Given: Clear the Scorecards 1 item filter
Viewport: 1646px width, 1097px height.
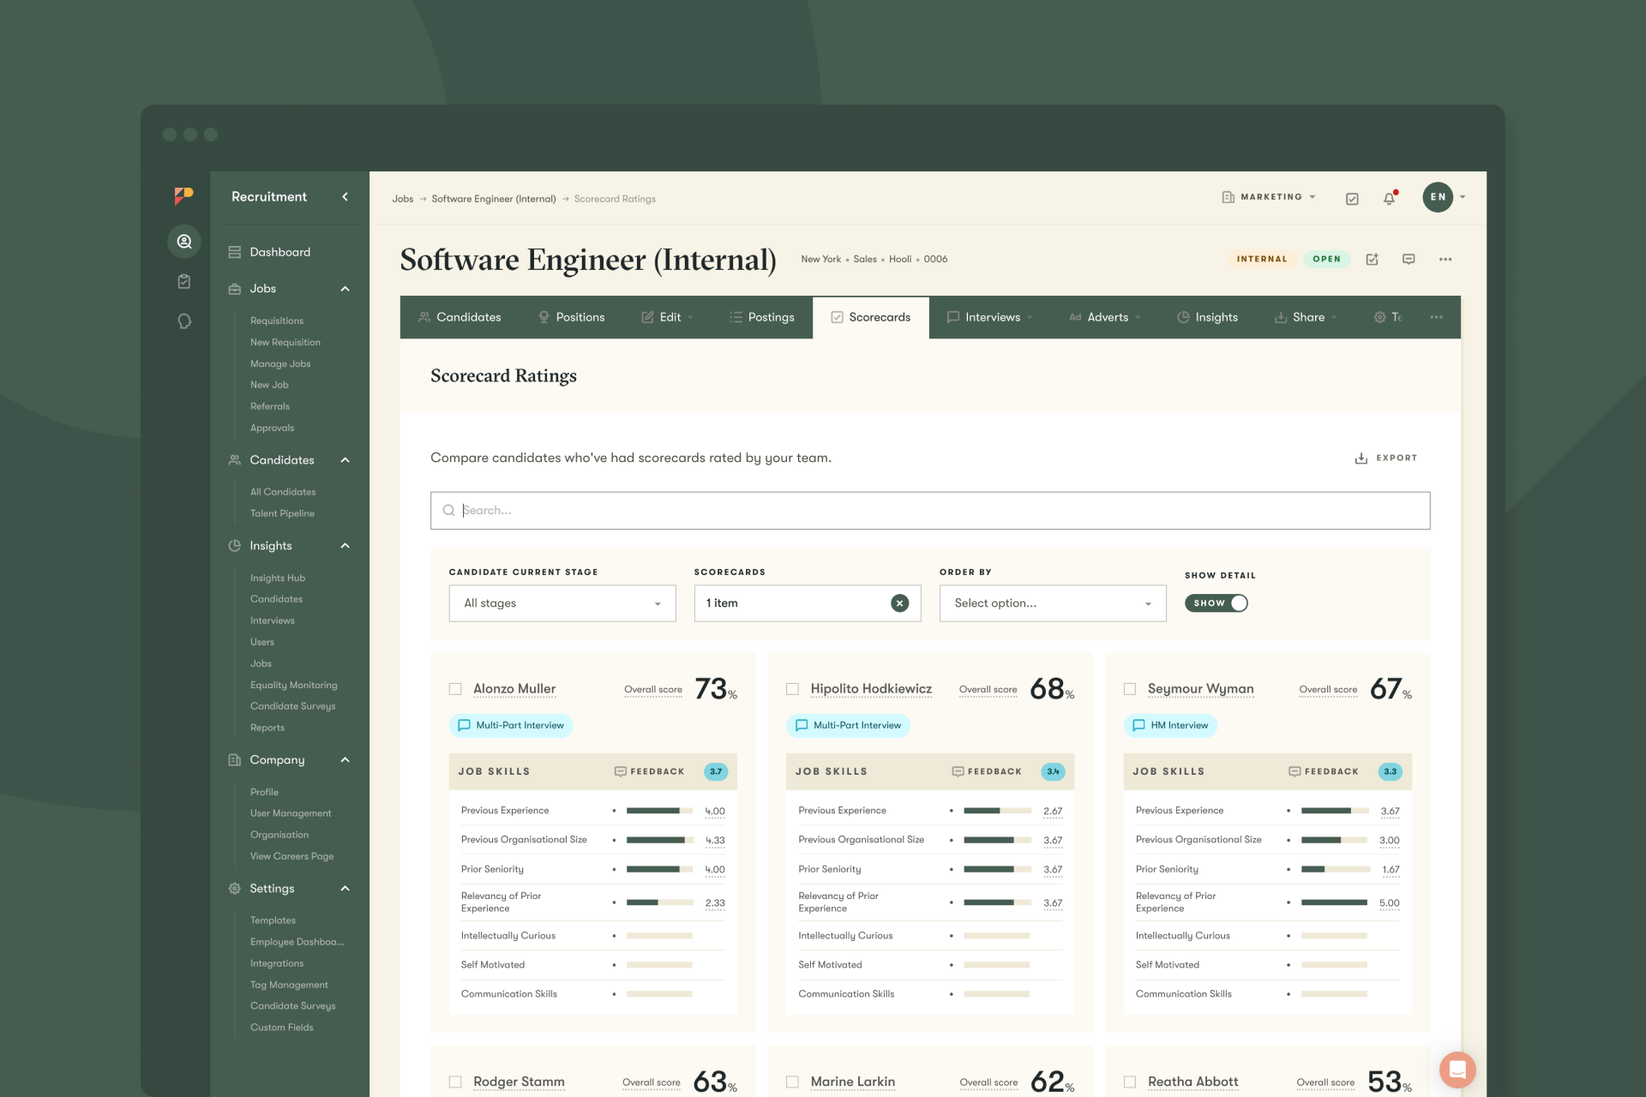Looking at the screenshot, I should tap(899, 603).
